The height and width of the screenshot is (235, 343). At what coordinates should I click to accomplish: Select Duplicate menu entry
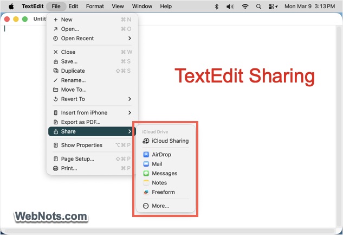click(x=92, y=71)
